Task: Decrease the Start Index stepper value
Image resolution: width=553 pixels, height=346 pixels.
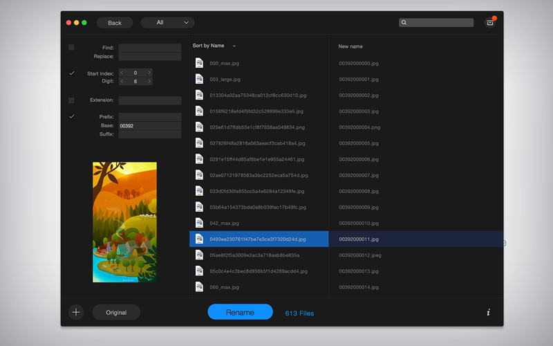Action: pyautogui.click(x=122, y=73)
